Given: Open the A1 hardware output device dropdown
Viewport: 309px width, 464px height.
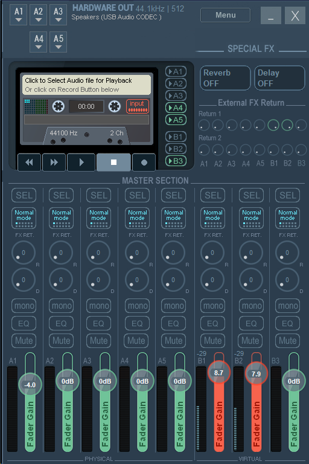Looking at the screenshot, I should tap(19, 14).
